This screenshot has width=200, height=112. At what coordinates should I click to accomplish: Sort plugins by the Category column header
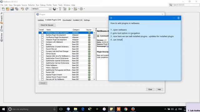coord(76,30)
